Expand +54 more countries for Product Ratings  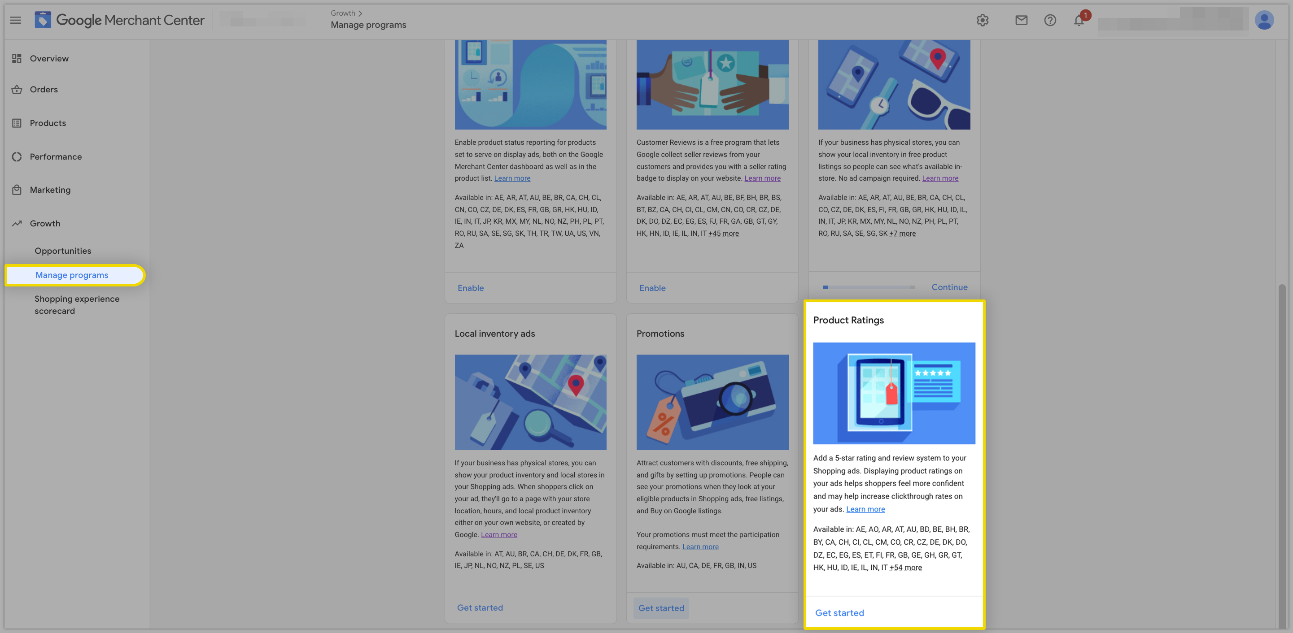pos(905,567)
